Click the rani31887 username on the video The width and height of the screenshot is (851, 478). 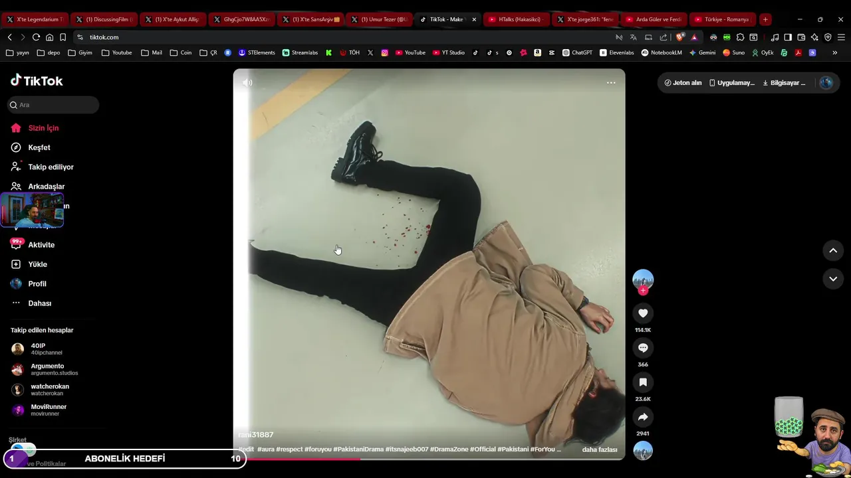[256, 435]
